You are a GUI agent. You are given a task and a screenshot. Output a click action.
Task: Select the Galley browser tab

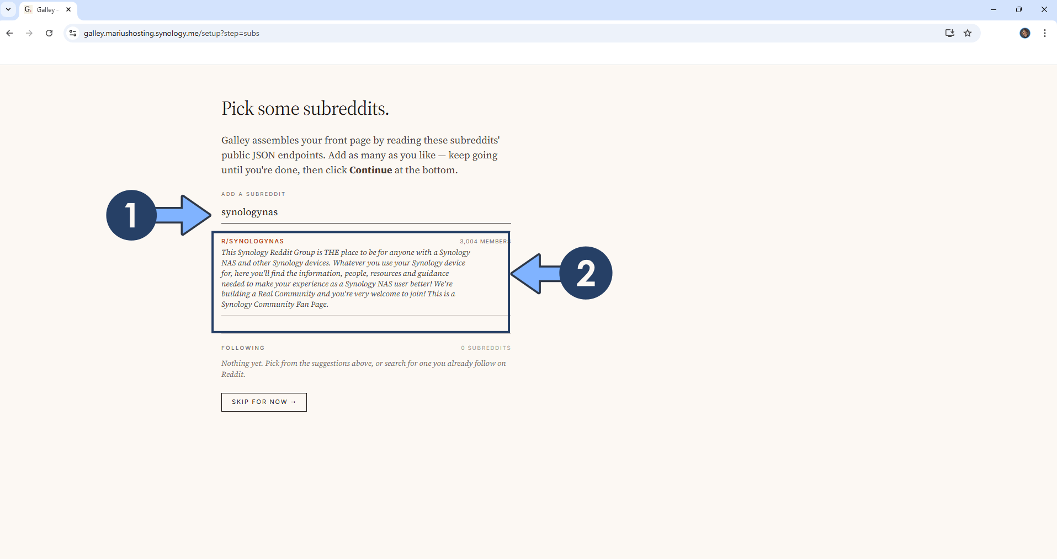[48, 10]
